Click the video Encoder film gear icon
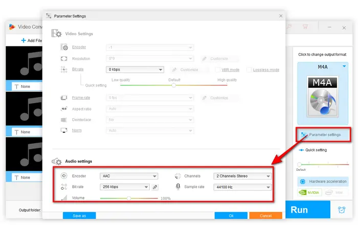358x225 pixels. click(64, 47)
